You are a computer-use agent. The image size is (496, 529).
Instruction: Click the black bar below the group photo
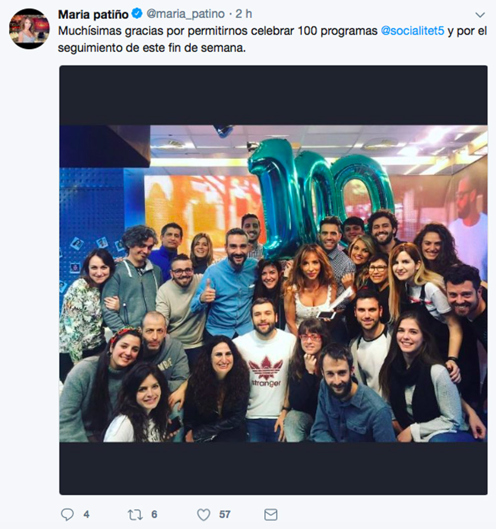coord(273,468)
